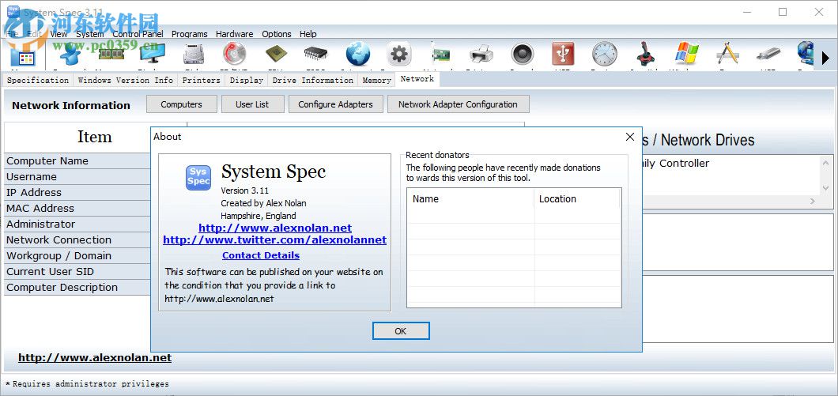
Task: Select the Computer Name row
Action: pyautogui.click(x=78, y=161)
